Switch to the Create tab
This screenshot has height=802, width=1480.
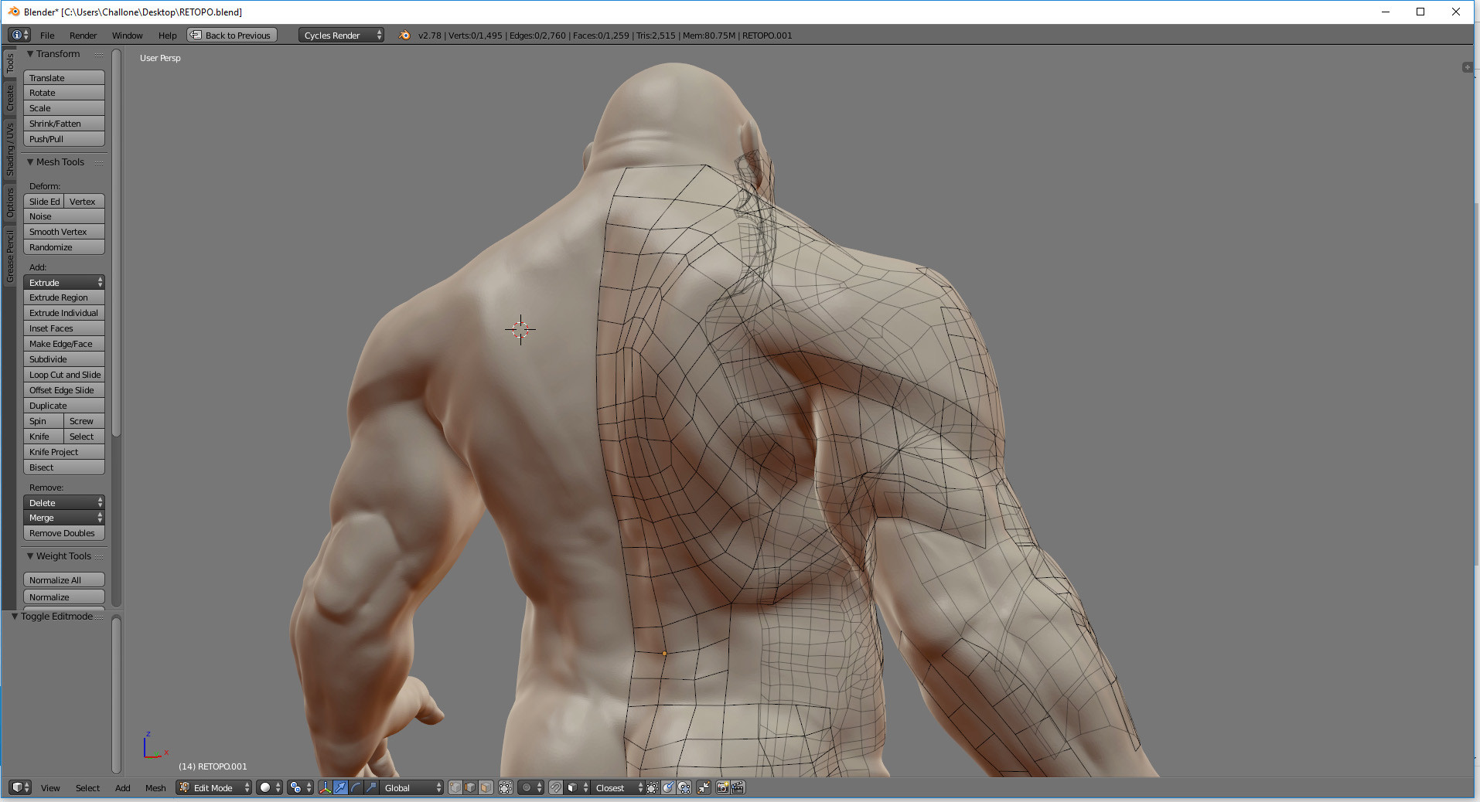pyautogui.click(x=10, y=98)
